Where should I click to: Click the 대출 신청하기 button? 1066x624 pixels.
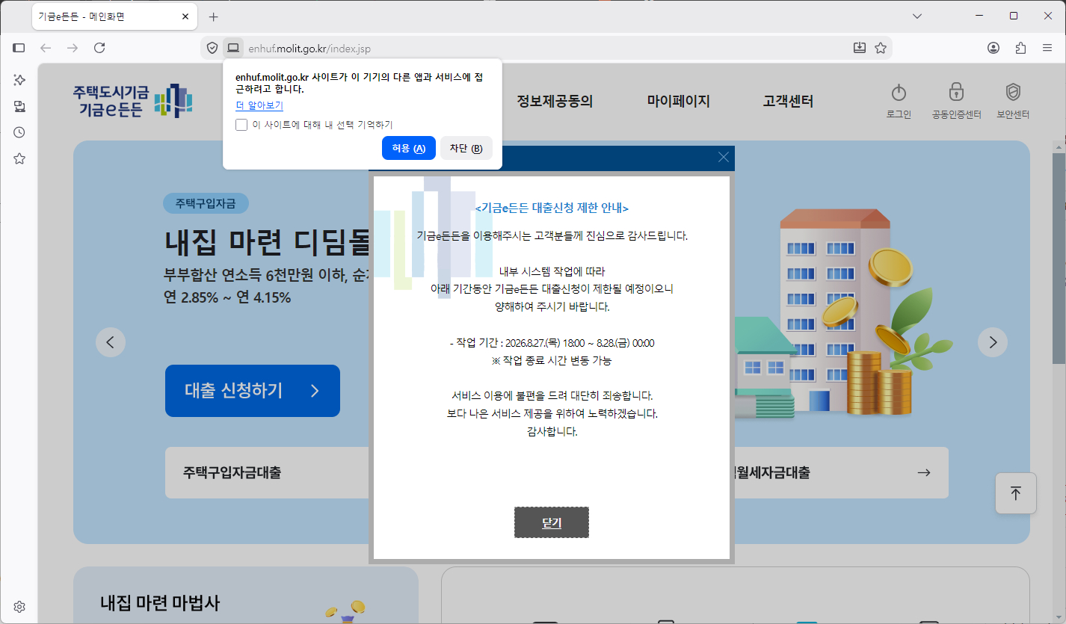[253, 391]
